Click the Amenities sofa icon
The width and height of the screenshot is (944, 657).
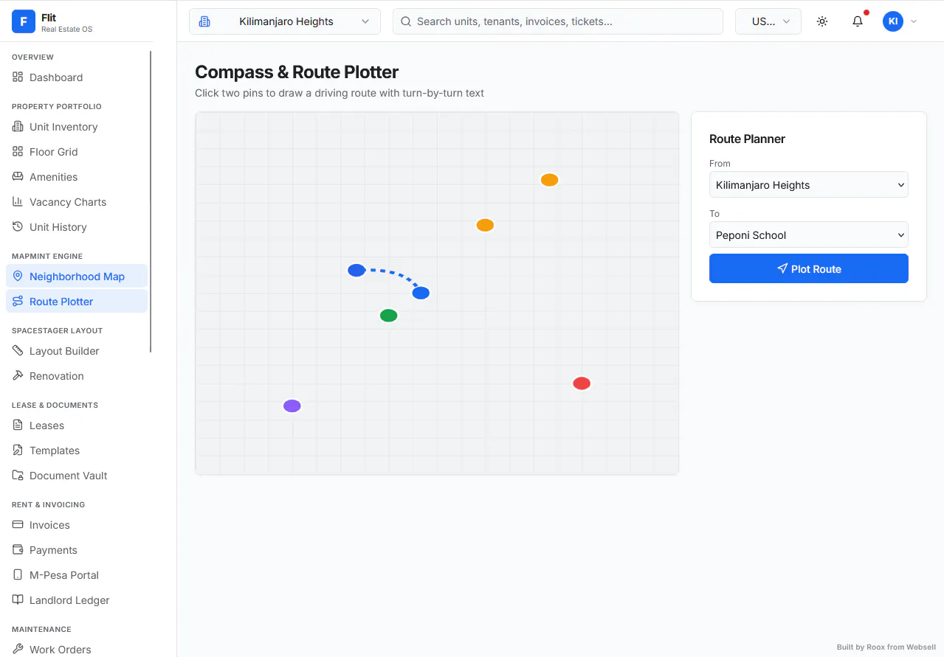click(18, 177)
